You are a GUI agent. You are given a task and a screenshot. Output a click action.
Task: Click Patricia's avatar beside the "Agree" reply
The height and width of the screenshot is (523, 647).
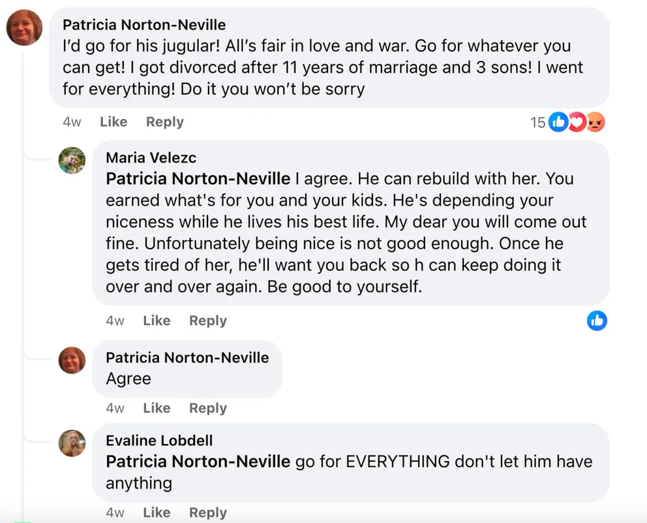[72, 360]
